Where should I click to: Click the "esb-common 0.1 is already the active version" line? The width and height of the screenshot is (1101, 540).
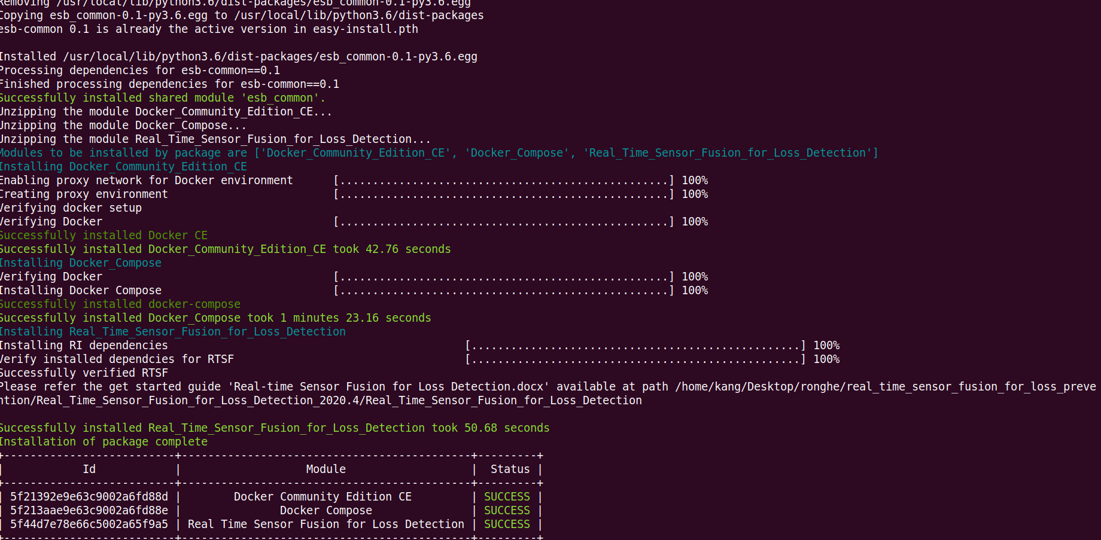tap(209, 29)
